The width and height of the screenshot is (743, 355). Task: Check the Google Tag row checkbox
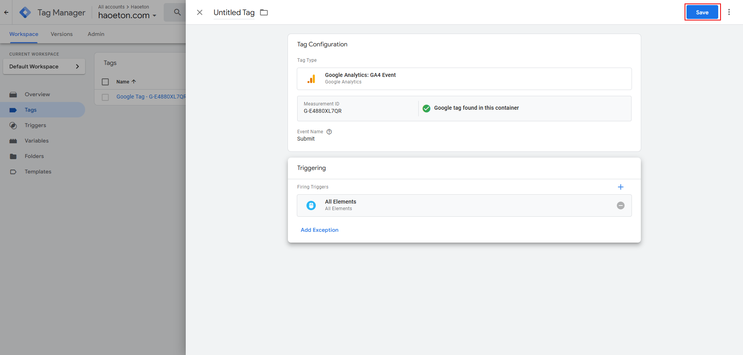click(105, 97)
